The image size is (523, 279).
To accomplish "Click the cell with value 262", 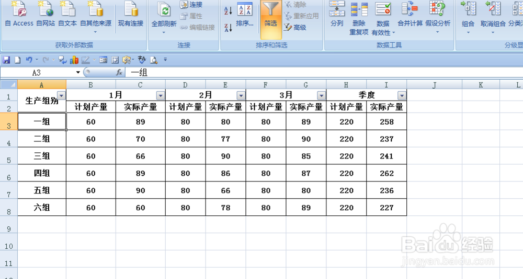I will (386, 173).
